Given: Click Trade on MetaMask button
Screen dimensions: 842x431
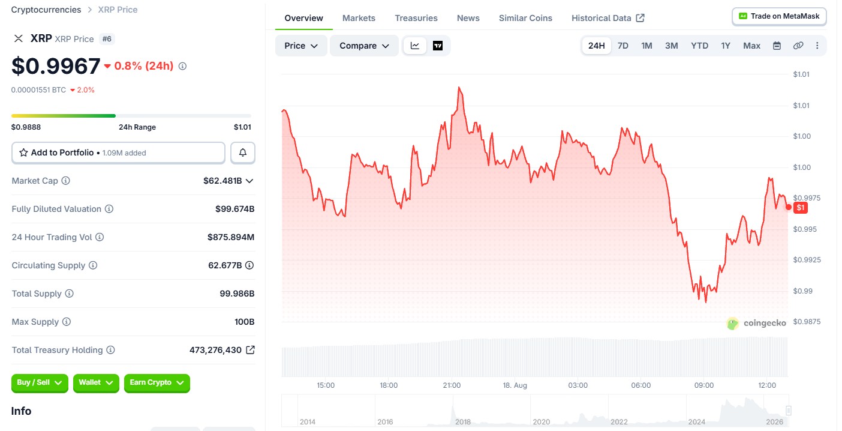Looking at the screenshot, I should click(780, 16).
